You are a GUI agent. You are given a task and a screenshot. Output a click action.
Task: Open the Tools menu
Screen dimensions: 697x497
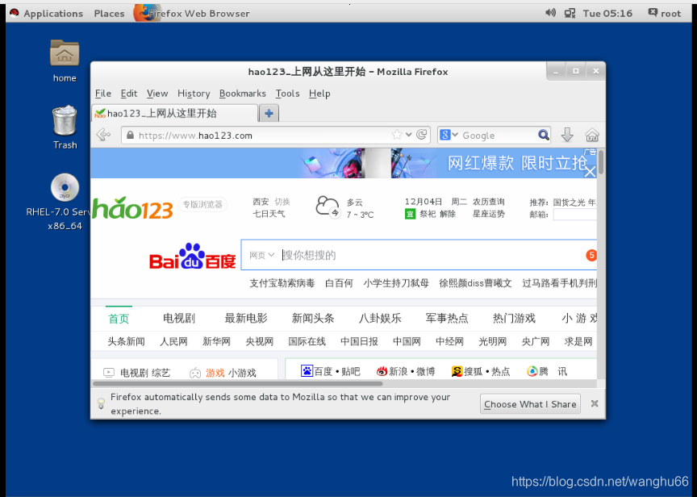(288, 94)
